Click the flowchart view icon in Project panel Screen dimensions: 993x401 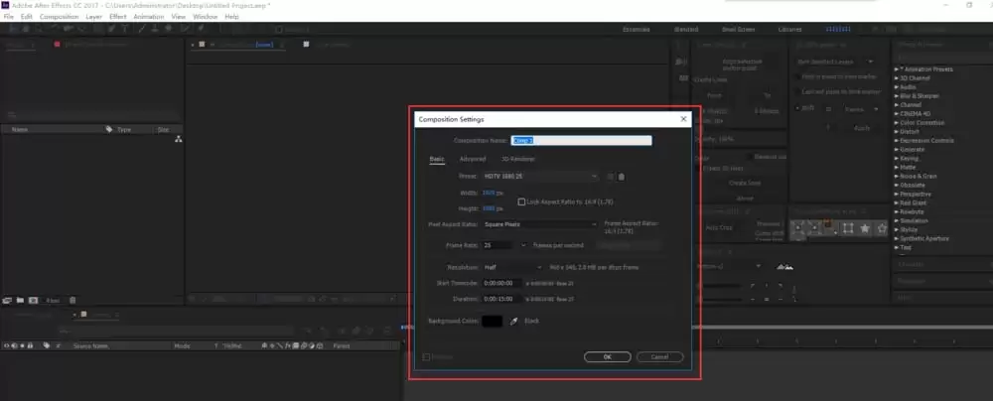[179, 139]
